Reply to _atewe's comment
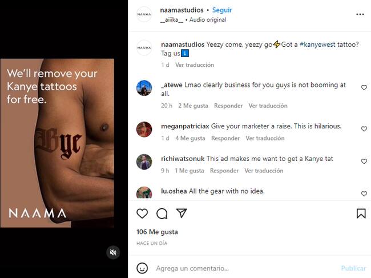The width and height of the screenshot is (371, 278). coord(228,106)
